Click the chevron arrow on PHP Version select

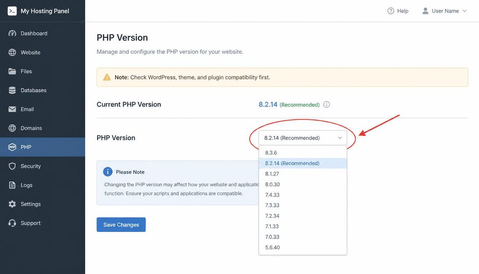click(x=340, y=138)
